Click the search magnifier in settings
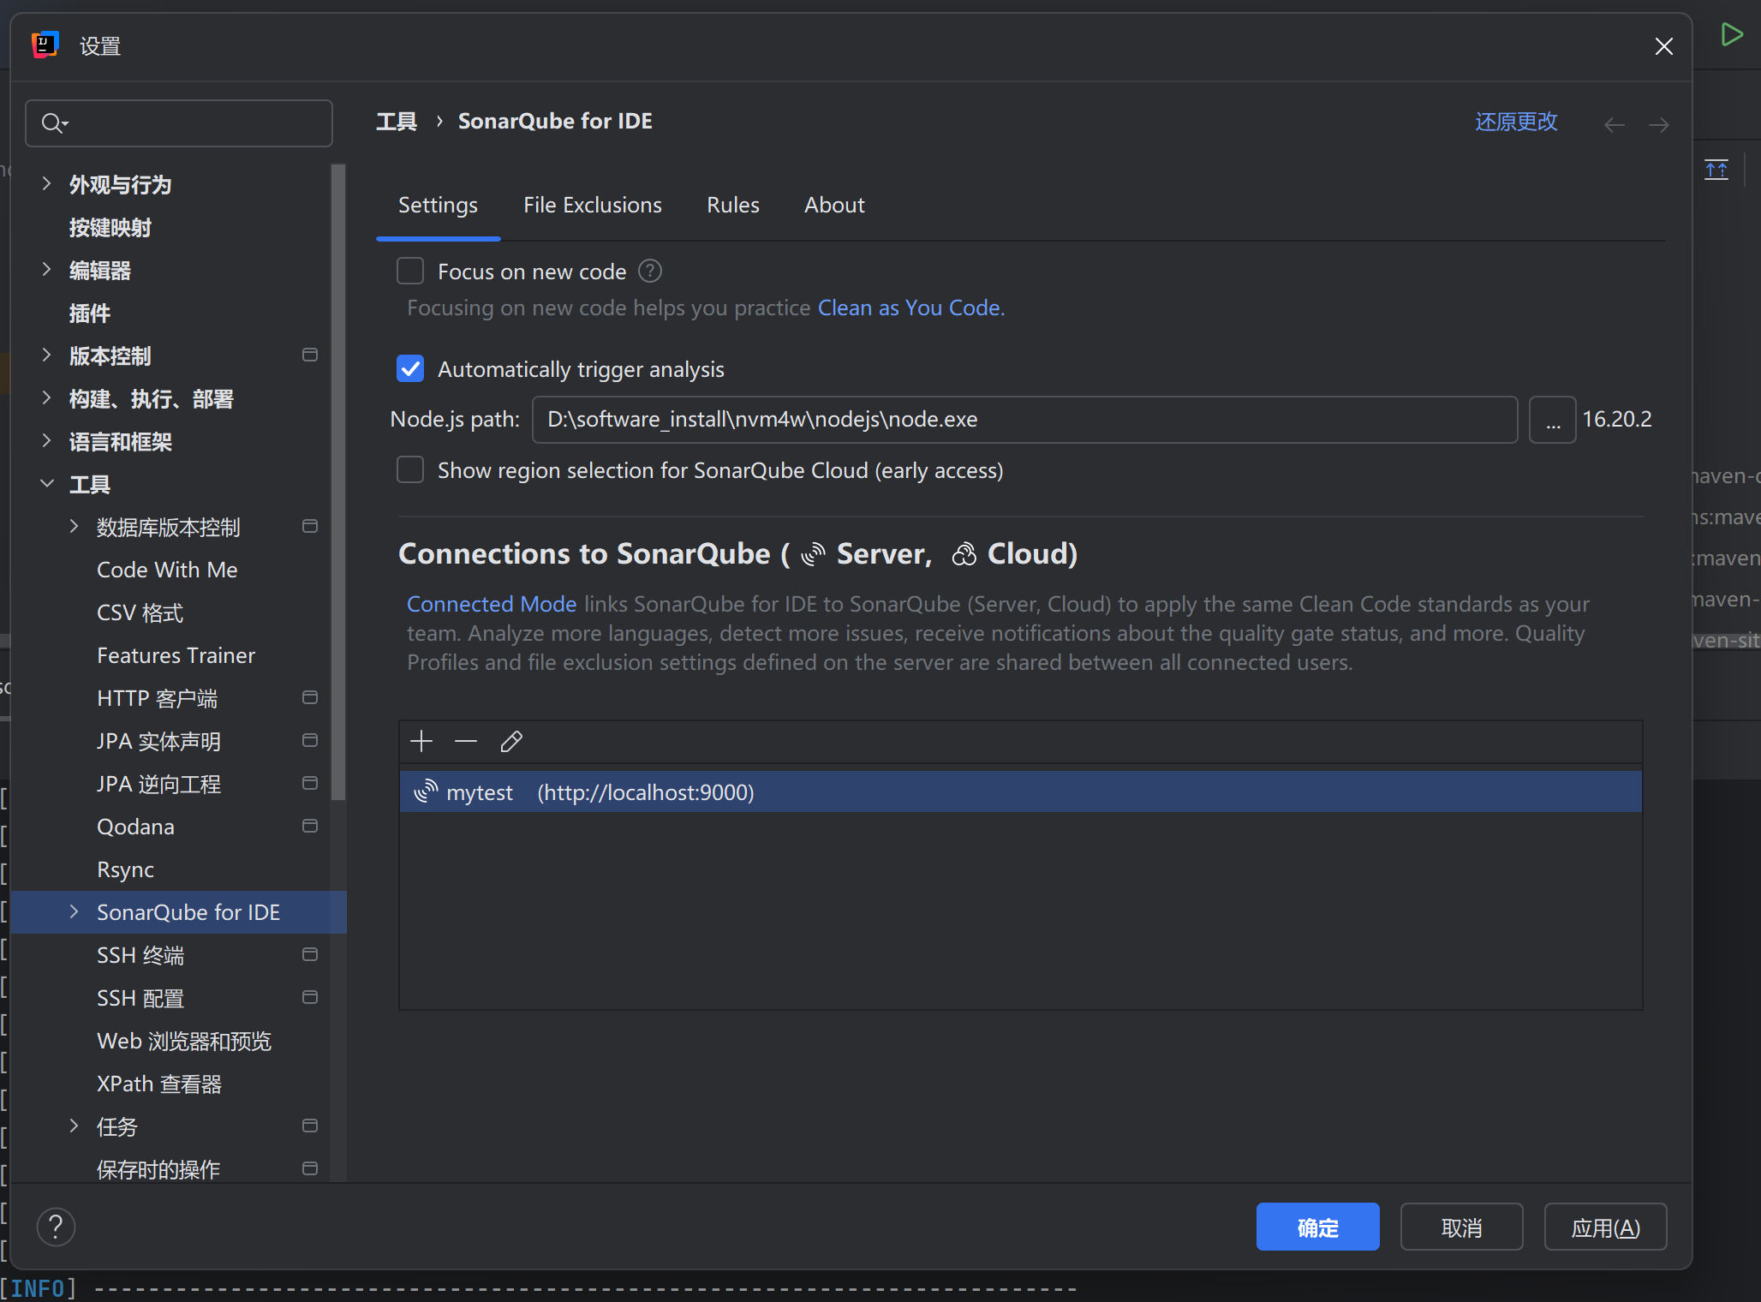Screen dimensions: 1761x1302 [53, 122]
